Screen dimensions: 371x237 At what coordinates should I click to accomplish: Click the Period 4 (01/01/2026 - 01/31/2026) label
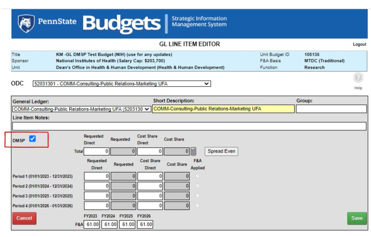(43, 206)
